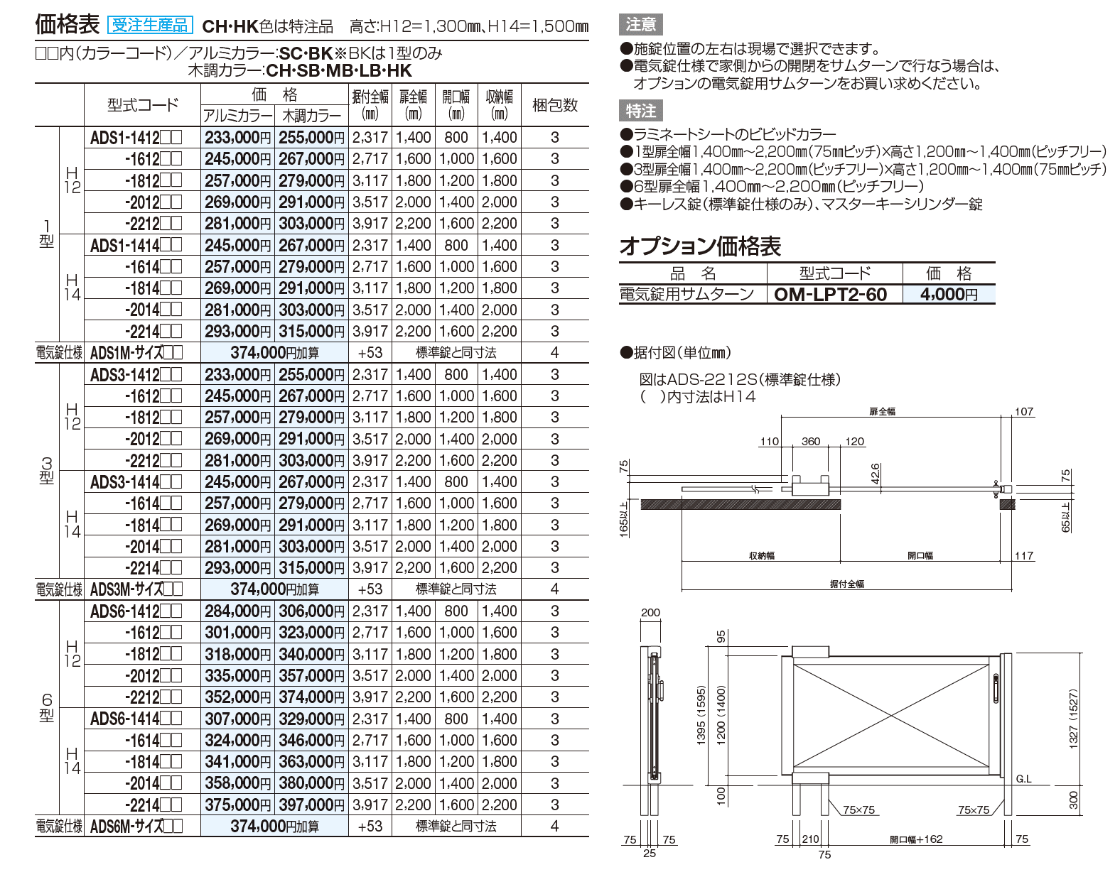Click the 収納幅 label in the plan diagram
1120x872 pixels.
pos(762,555)
